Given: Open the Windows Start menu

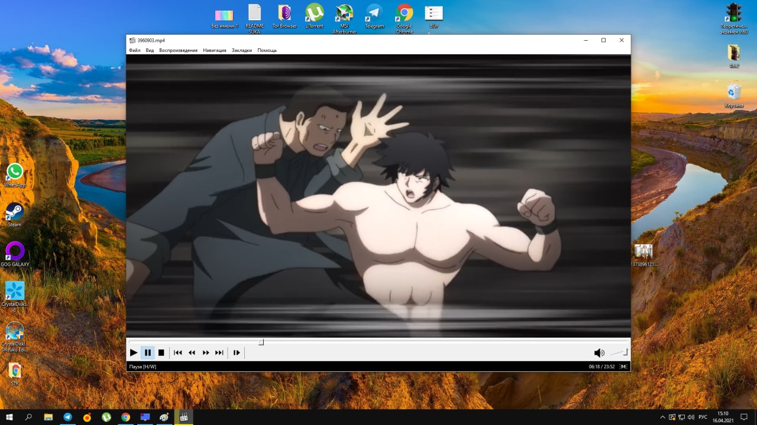Looking at the screenshot, I should (x=9, y=417).
